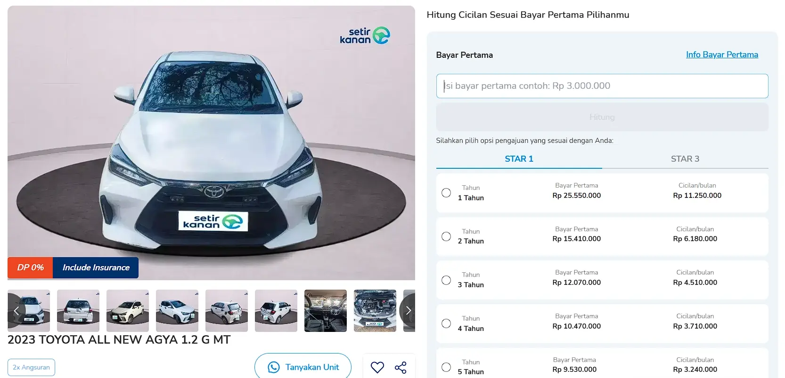785x378 pixels.
Task: Switch to the STAR 1 tab
Action: pyautogui.click(x=519, y=159)
